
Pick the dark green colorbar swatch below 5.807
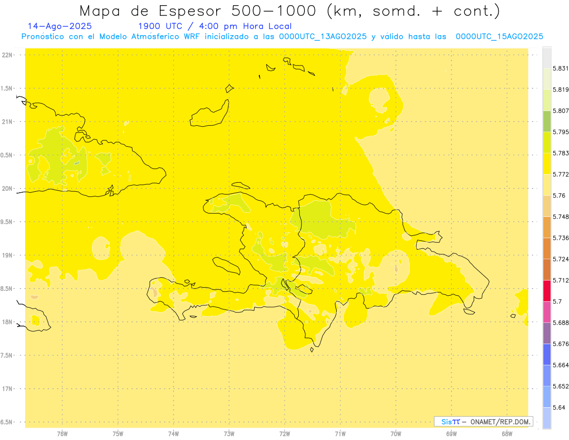point(547,121)
